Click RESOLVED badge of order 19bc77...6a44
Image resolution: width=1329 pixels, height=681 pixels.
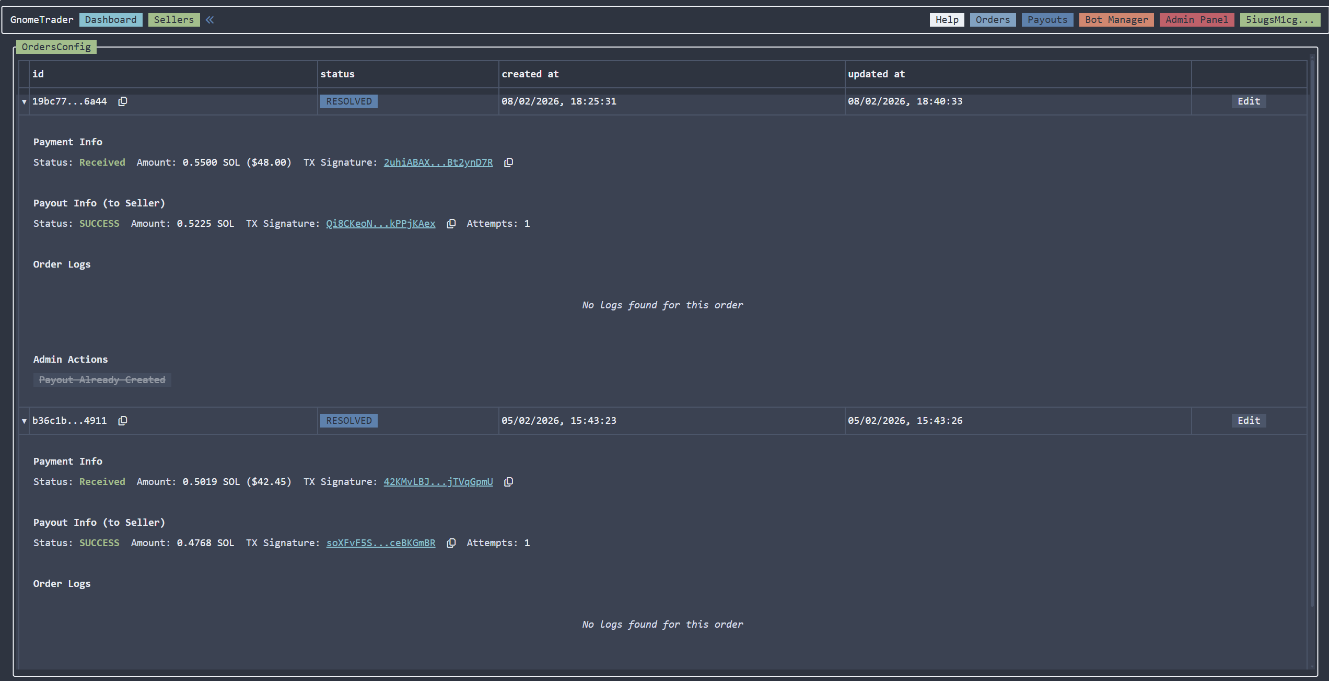[349, 101]
